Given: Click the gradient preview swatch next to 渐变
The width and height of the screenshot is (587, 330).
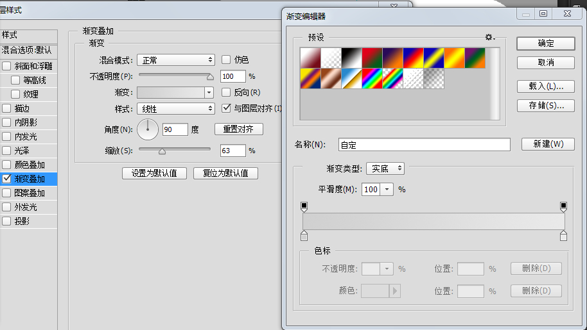Looking at the screenshot, I should click(171, 92).
